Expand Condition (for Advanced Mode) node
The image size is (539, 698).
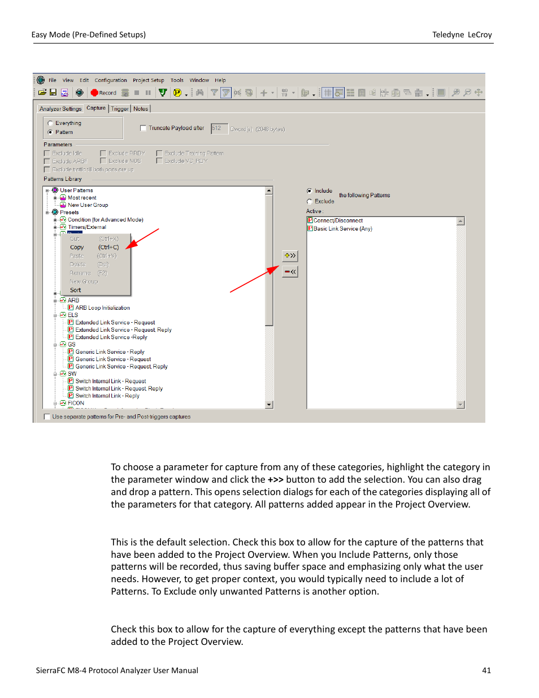[55, 220]
